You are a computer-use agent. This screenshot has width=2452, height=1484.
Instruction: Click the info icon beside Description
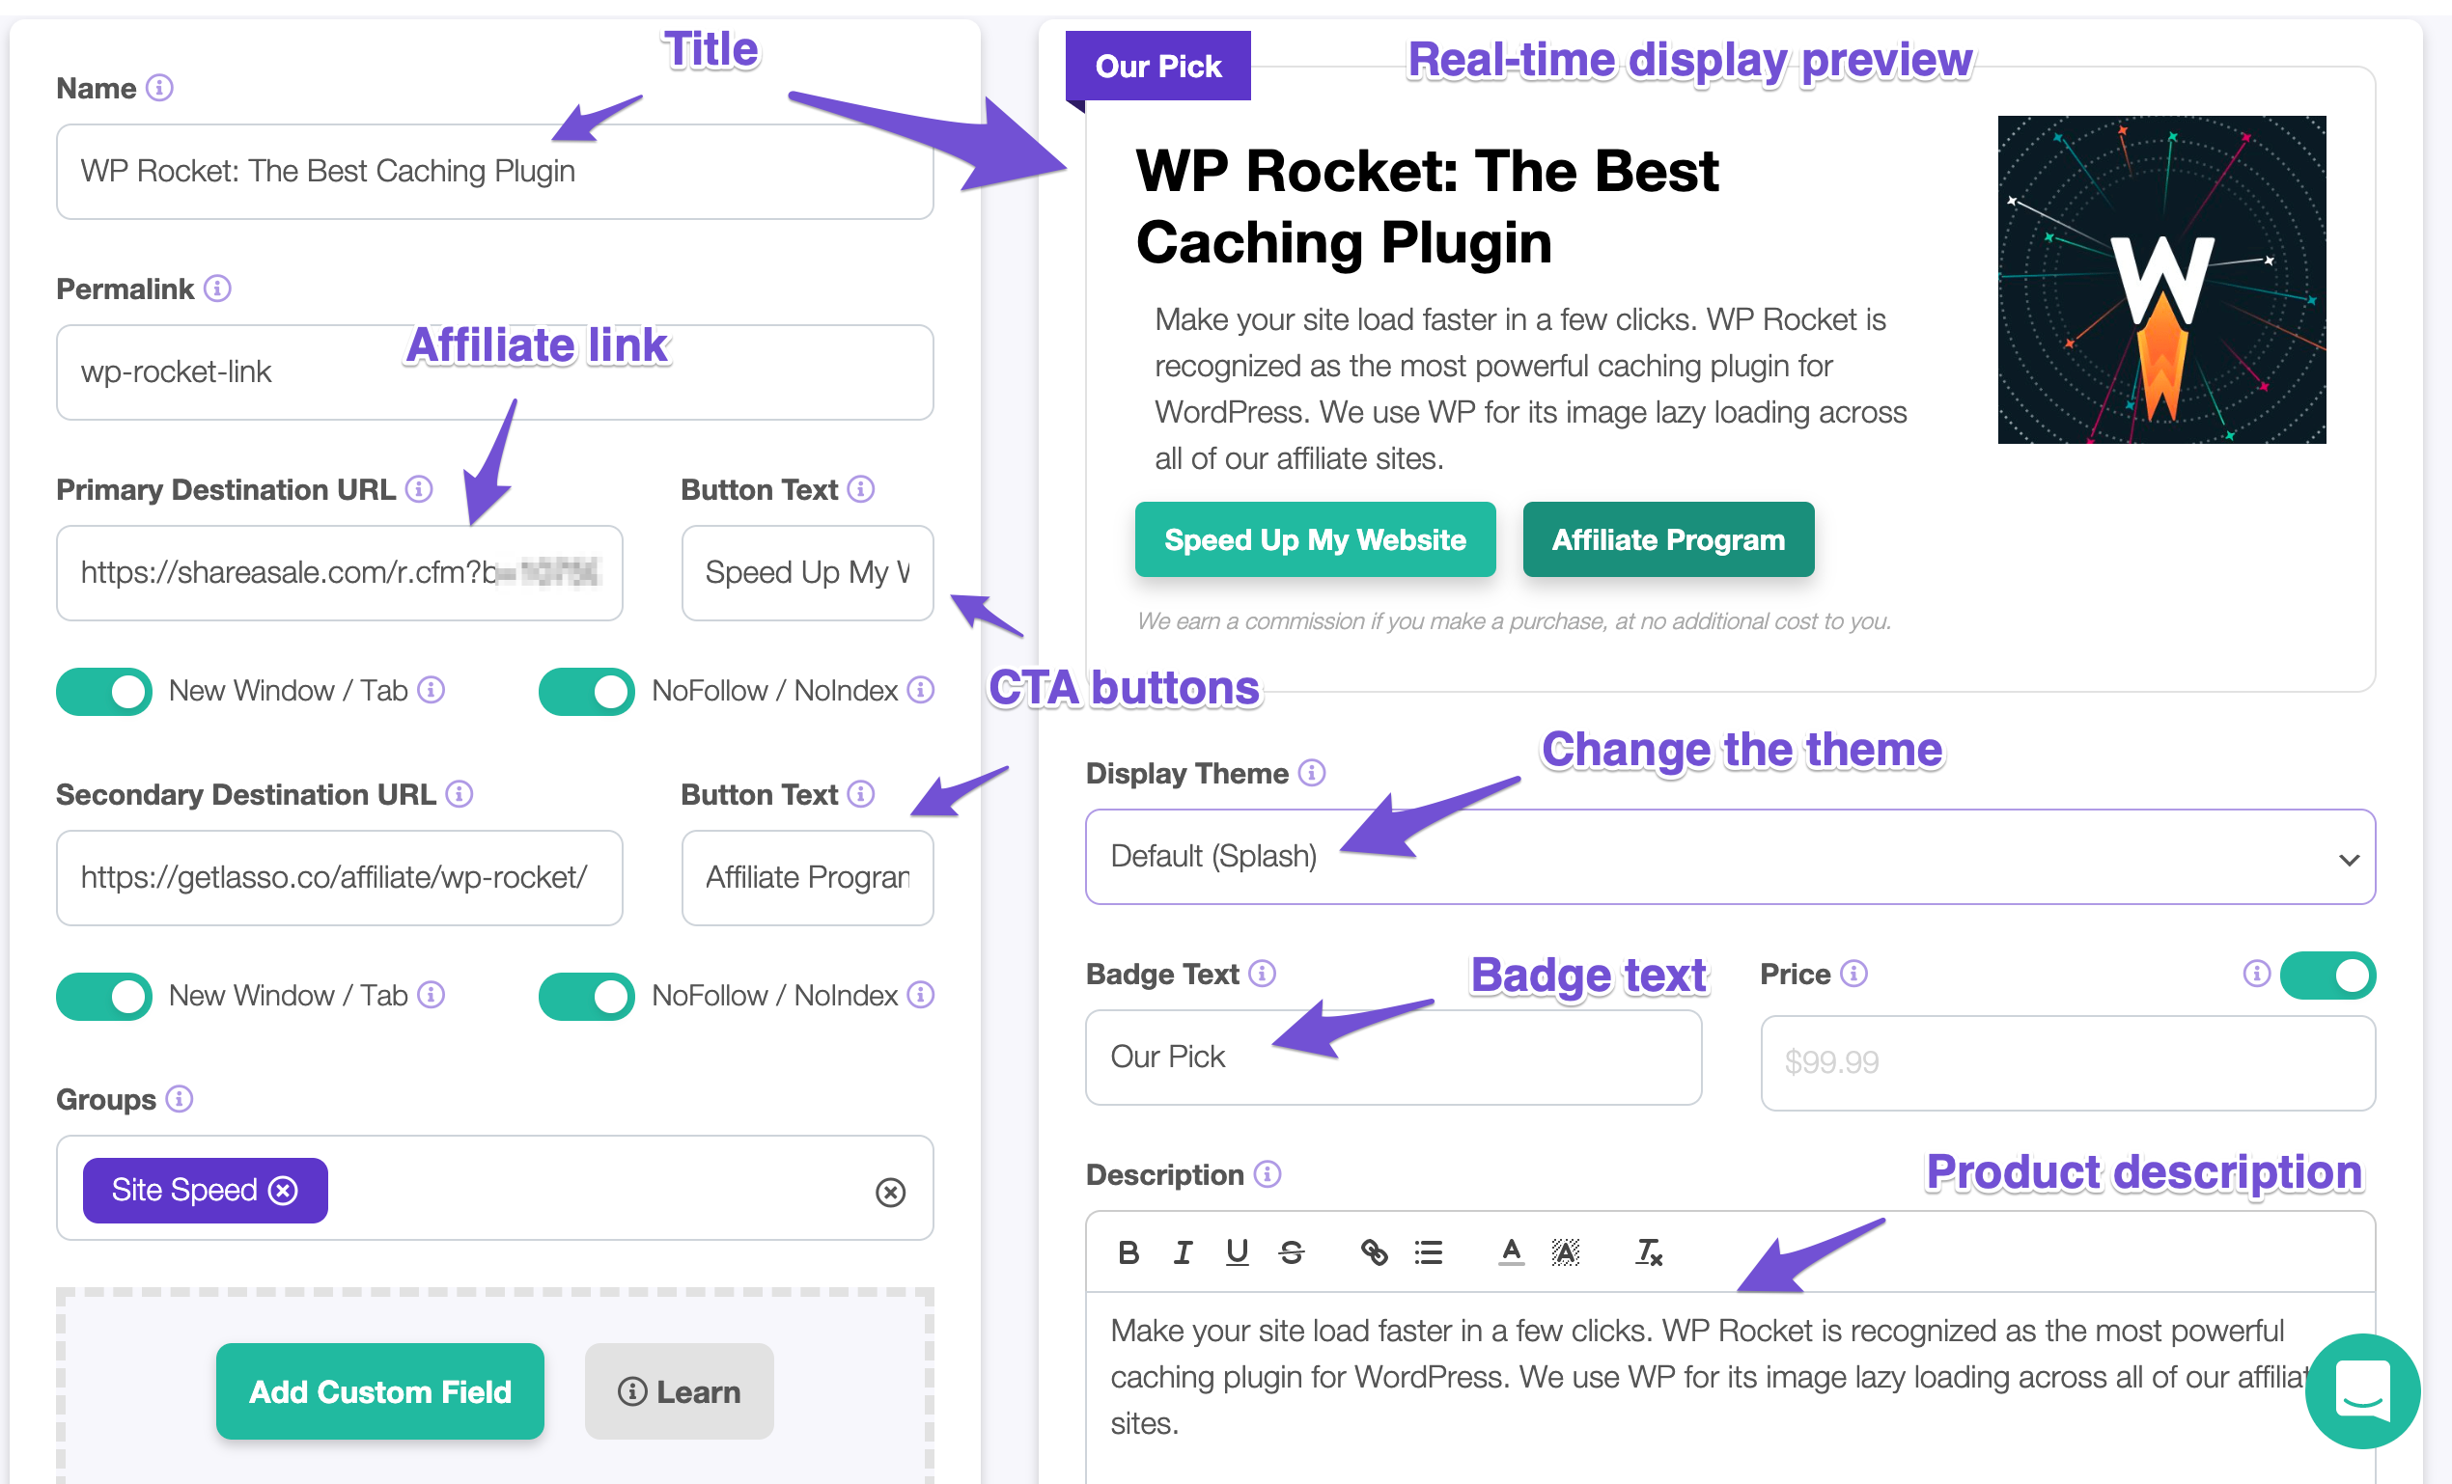point(1268,1174)
